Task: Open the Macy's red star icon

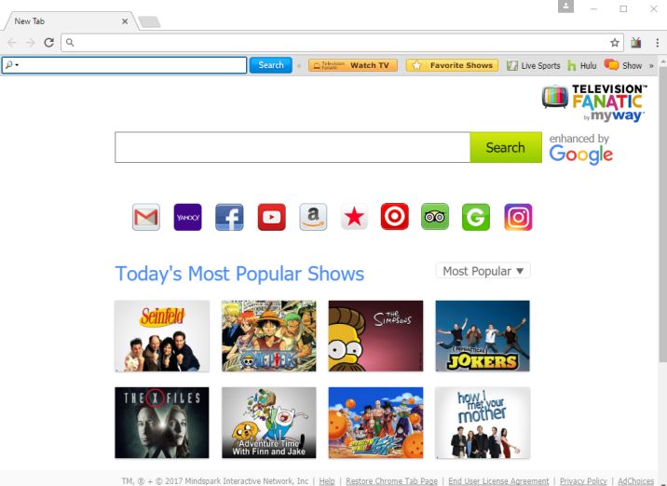Action: (354, 217)
